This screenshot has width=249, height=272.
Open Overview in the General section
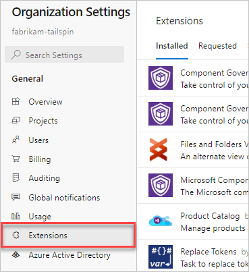(x=45, y=102)
